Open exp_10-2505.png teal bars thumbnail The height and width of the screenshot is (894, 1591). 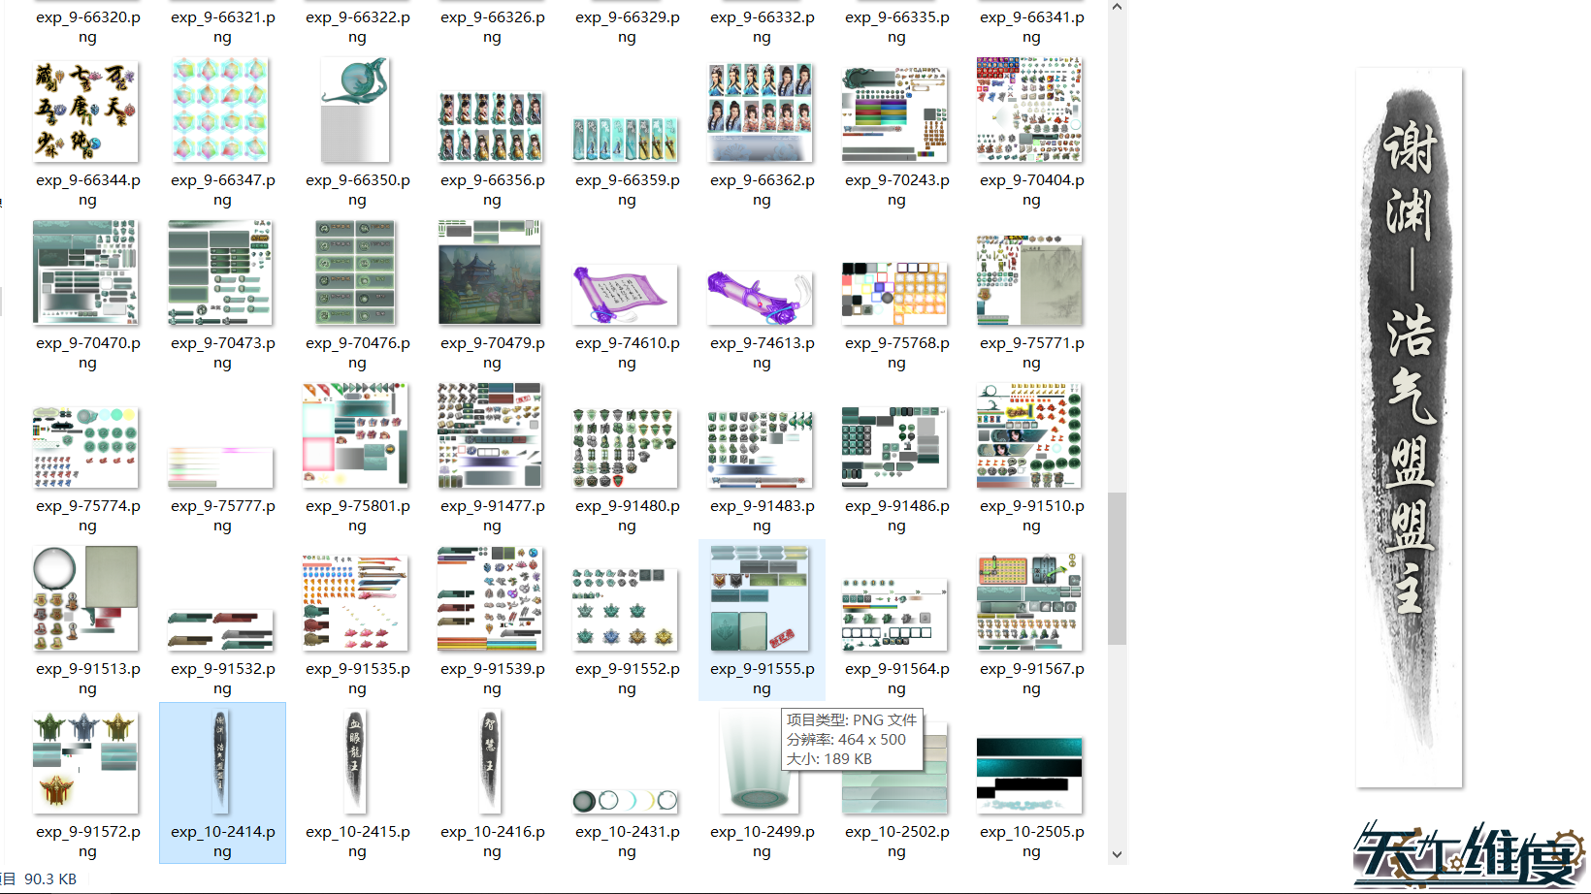1029,774
